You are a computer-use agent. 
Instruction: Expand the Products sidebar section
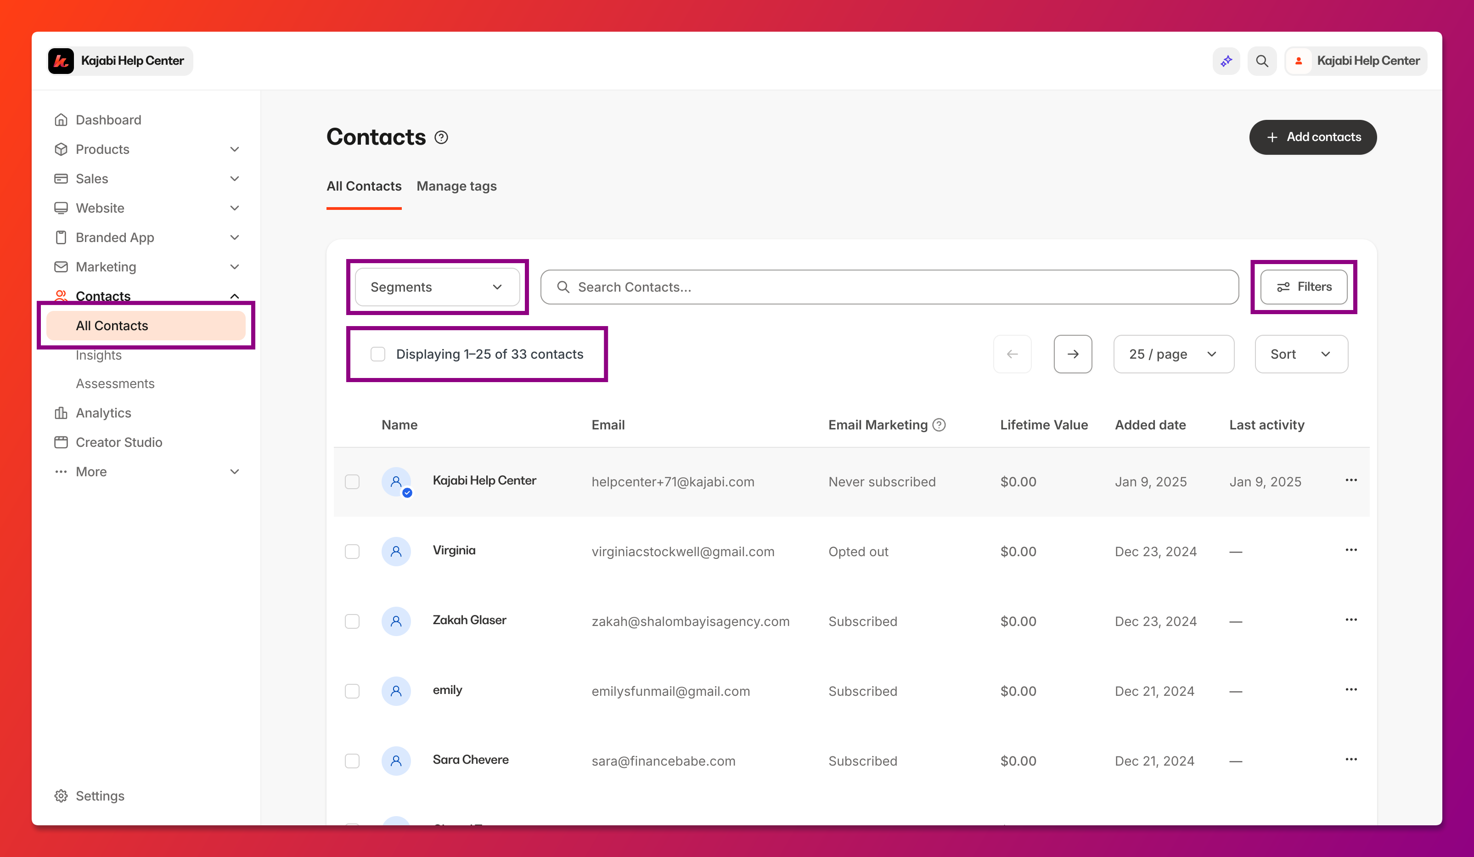click(235, 149)
